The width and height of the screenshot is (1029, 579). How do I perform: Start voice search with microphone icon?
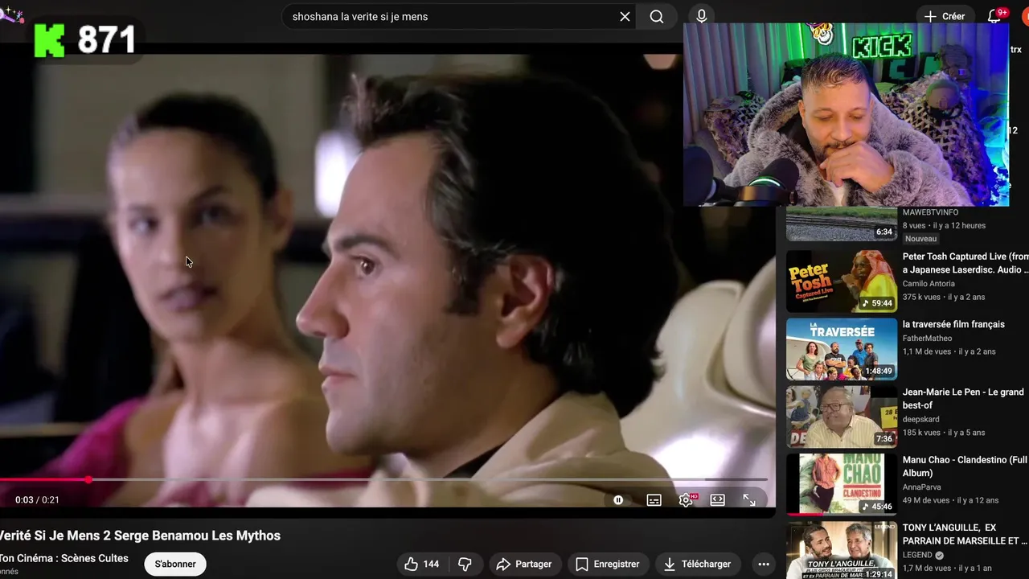tap(702, 17)
